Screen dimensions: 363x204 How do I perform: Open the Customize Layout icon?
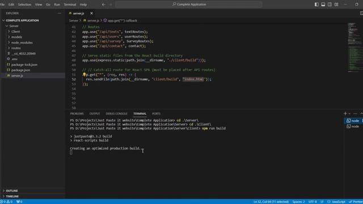[336, 5]
